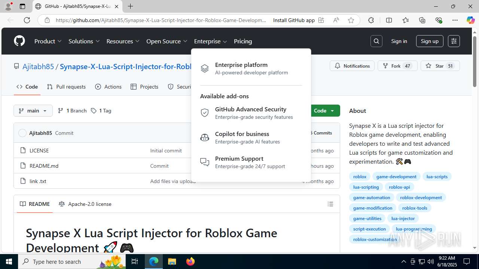The width and height of the screenshot is (479, 269).
Task: Click the README outline list icon
Action: click(330, 204)
